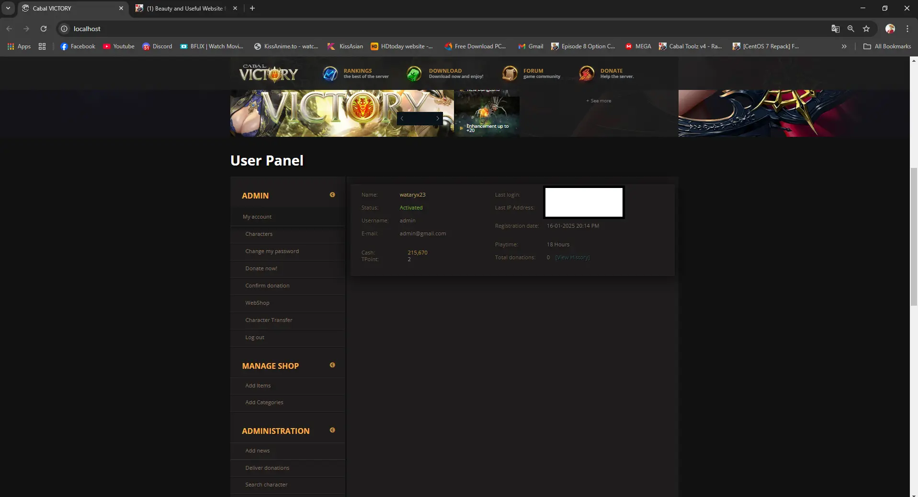Open the tab search dropdown arrow
This screenshot has width=918, height=497.
pyautogui.click(x=8, y=8)
